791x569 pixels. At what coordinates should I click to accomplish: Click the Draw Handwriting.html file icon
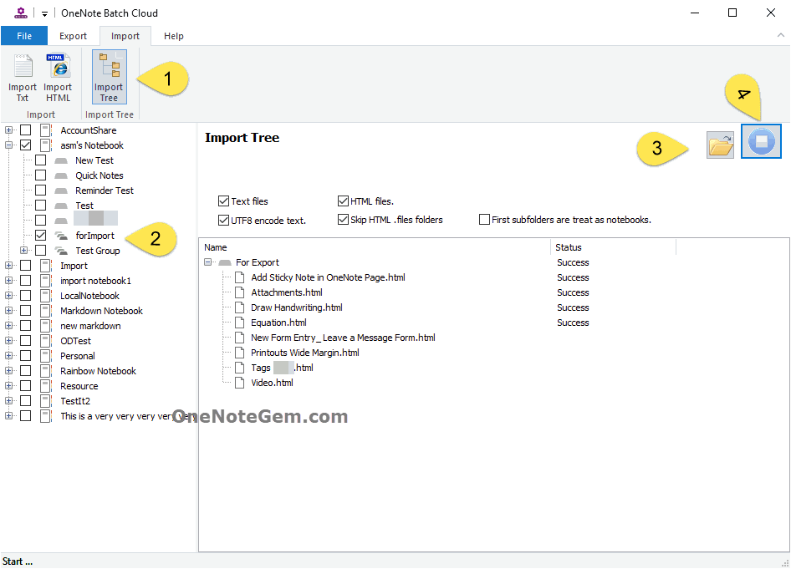[240, 307]
